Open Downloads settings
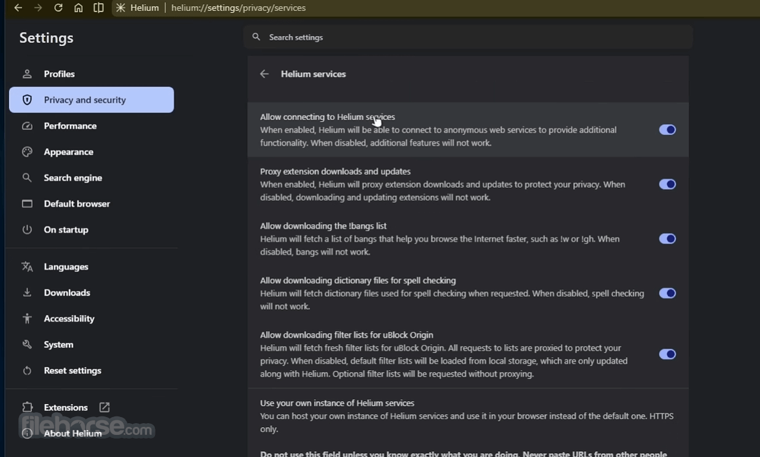The height and width of the screenshot is (457, 760). point(91,292)
